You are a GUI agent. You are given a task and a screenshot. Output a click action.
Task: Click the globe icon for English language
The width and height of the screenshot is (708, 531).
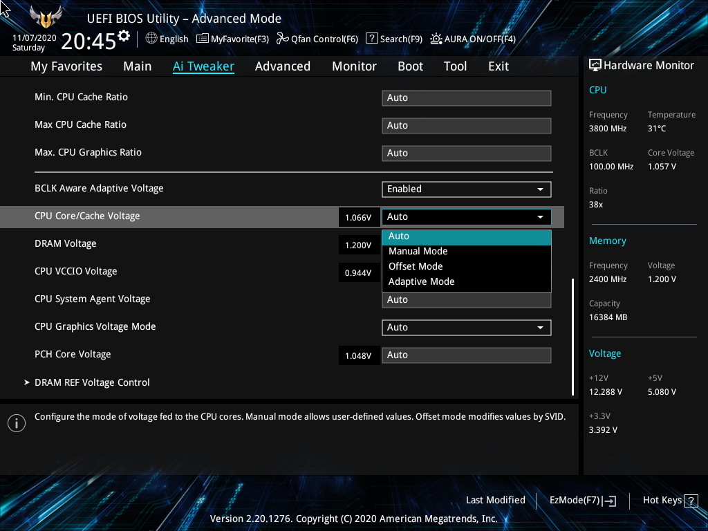151,39
